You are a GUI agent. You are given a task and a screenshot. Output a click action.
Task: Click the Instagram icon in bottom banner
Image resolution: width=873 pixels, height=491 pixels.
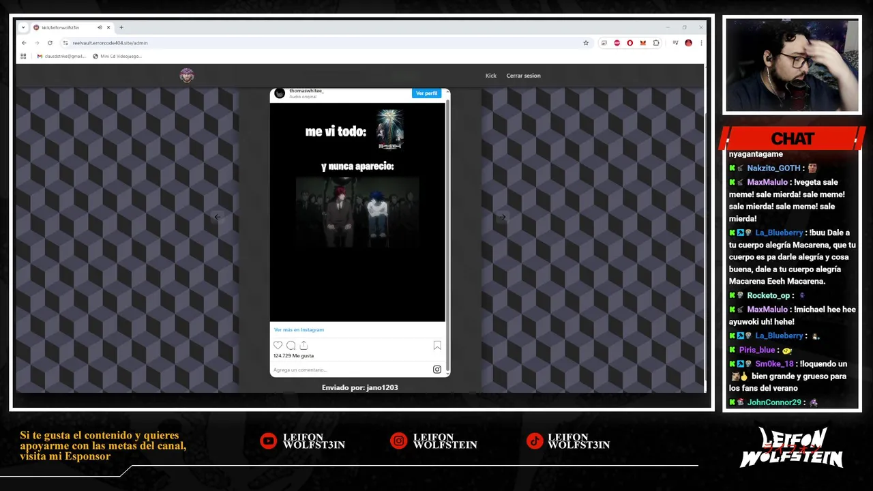[x=398, y=441]
